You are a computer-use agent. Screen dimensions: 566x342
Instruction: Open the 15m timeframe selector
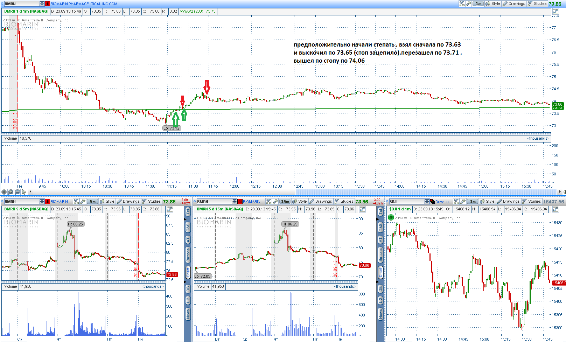pos(285,201)
